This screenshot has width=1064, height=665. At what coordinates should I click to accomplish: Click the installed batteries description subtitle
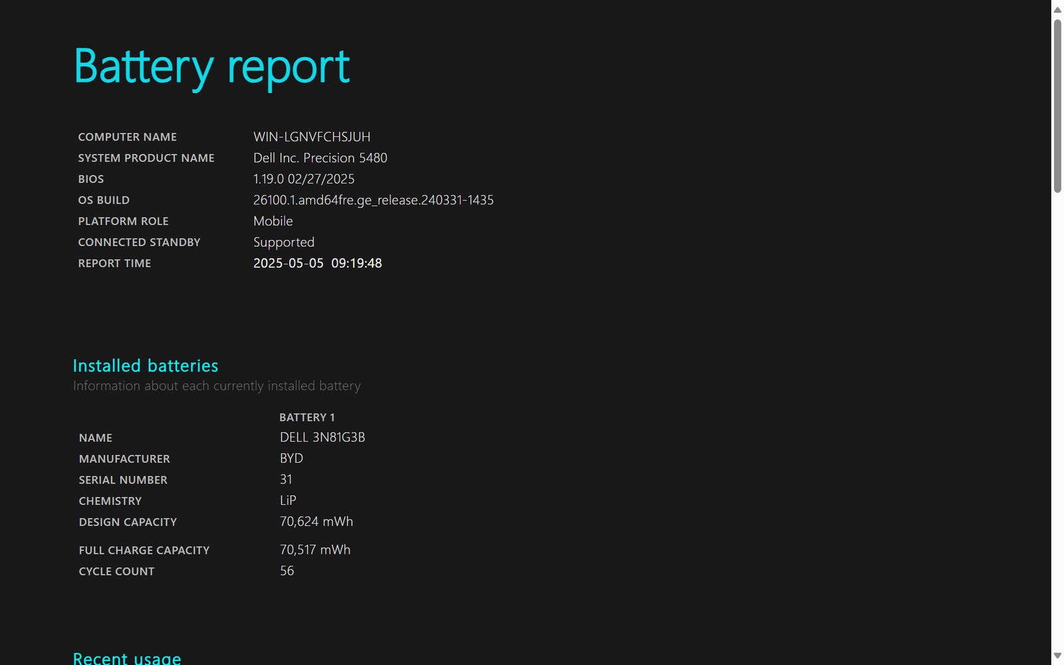pyautogui.click(x=217, y=386)
